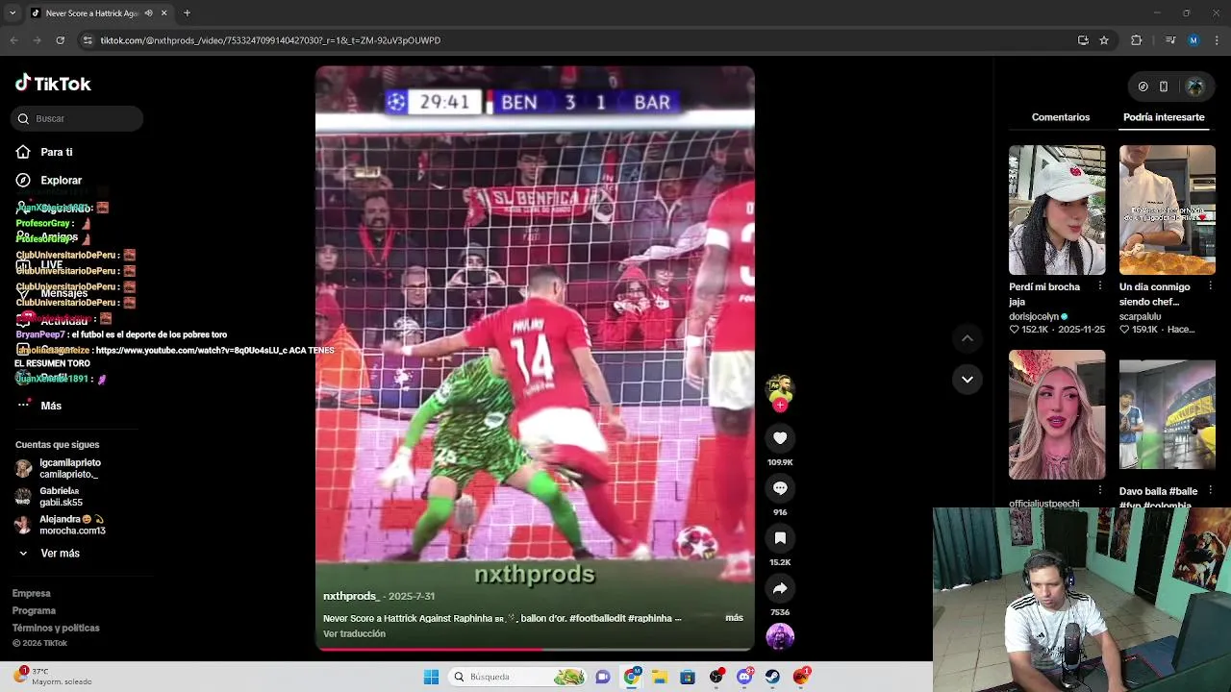Image resolution: width=1231 pixels, height=692 pixels.
Task: Switch to the Comentarios tab
Action: click(x=1061, y=117)
